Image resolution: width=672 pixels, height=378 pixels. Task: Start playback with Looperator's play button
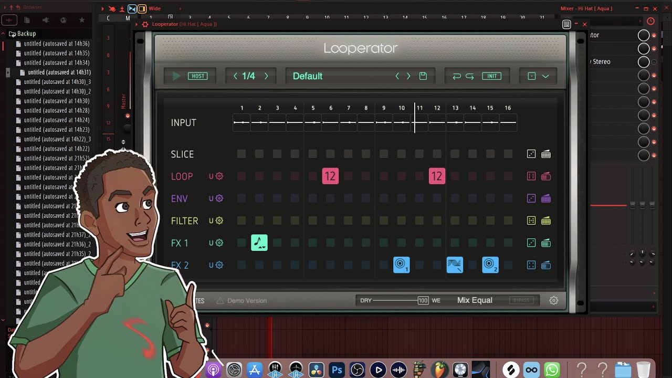point(176,76)
